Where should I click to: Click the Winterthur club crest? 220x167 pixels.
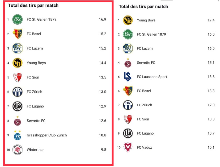[x=18, y=150]
